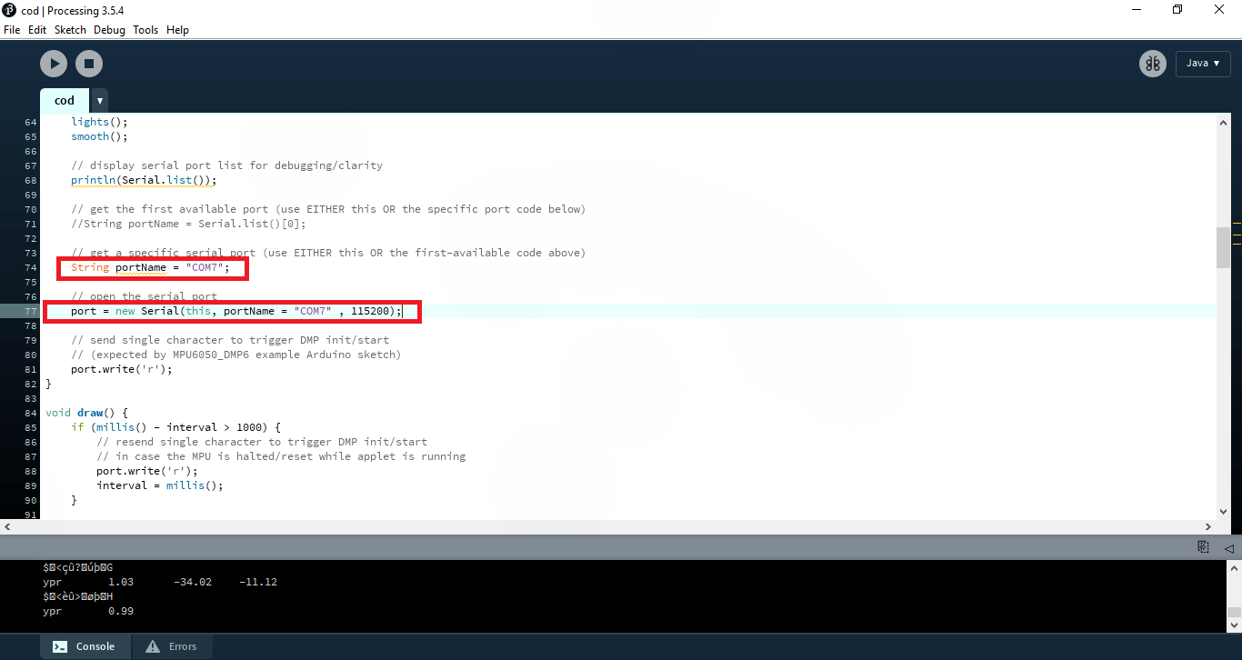Open the Edit menu
This screenshot has height=660, width=1242.
click(37, 30)
